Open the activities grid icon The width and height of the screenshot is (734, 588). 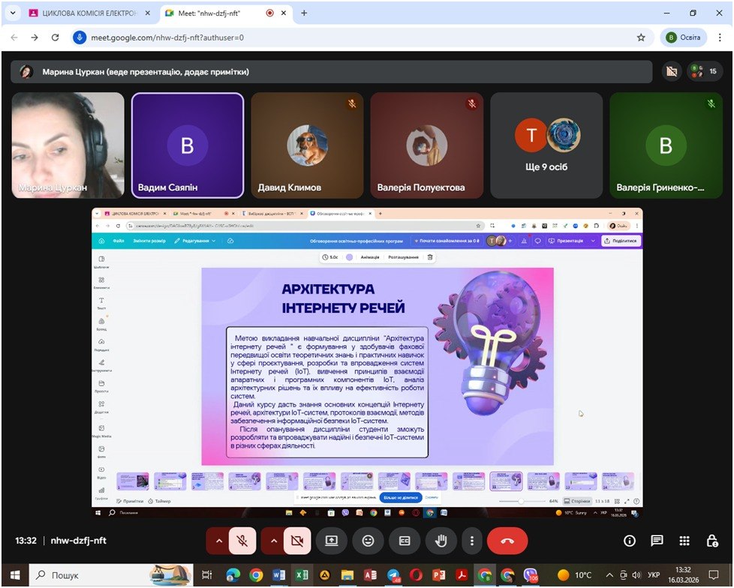click(x=684, y=541)
